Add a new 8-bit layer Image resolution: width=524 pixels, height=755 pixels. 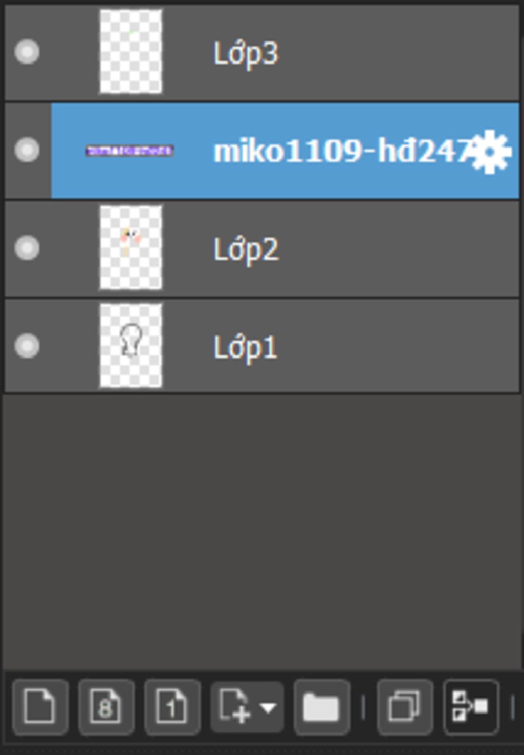[x=106, y=707]
